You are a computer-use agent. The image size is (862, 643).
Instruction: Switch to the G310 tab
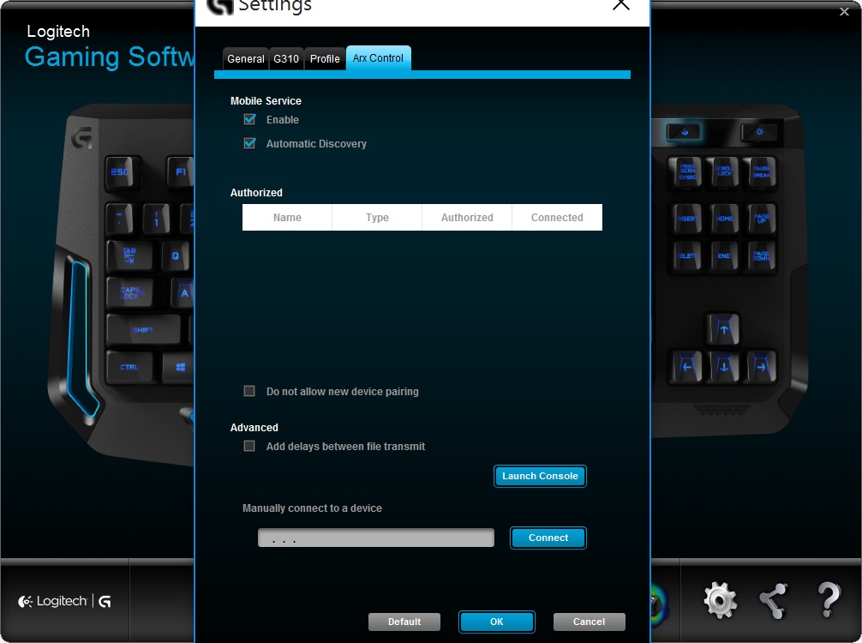286,59
